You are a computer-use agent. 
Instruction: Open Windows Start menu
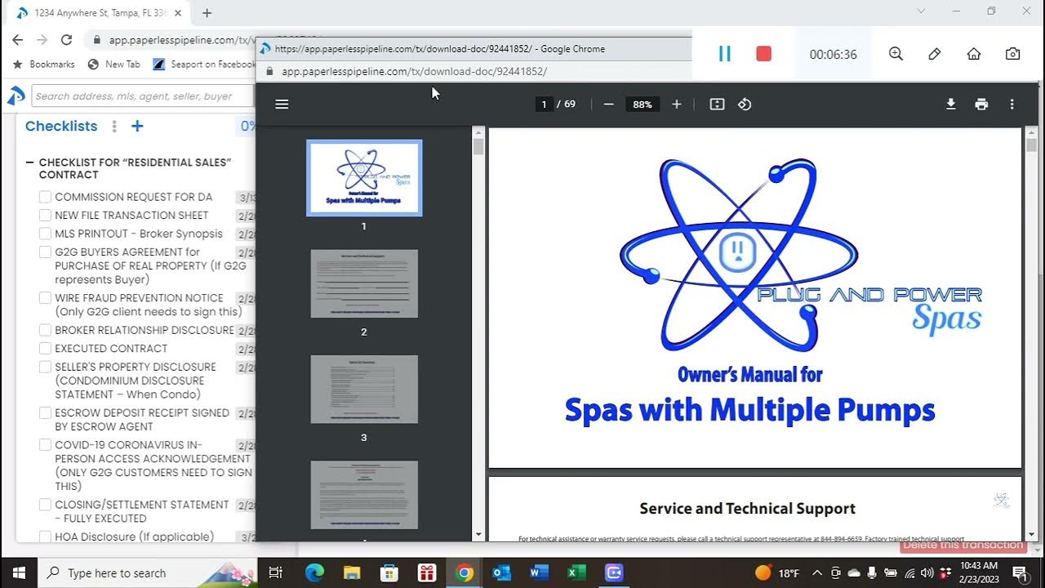coord(19,572)
